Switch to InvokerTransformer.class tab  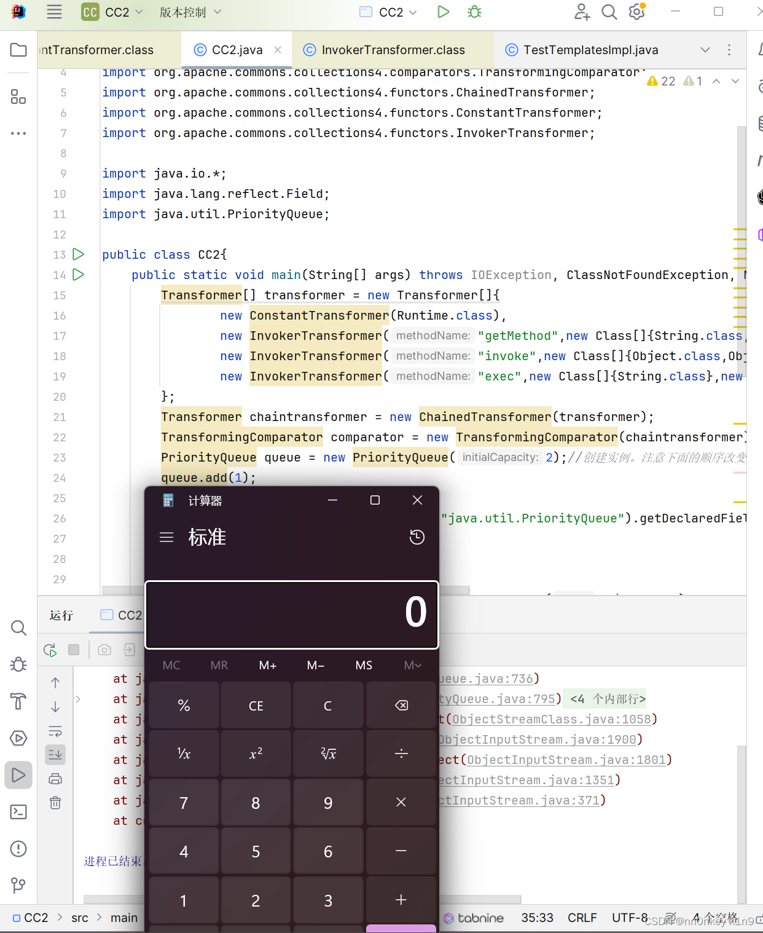tap(393, 50)
